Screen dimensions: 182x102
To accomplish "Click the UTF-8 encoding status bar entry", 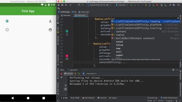I will 161,101.
